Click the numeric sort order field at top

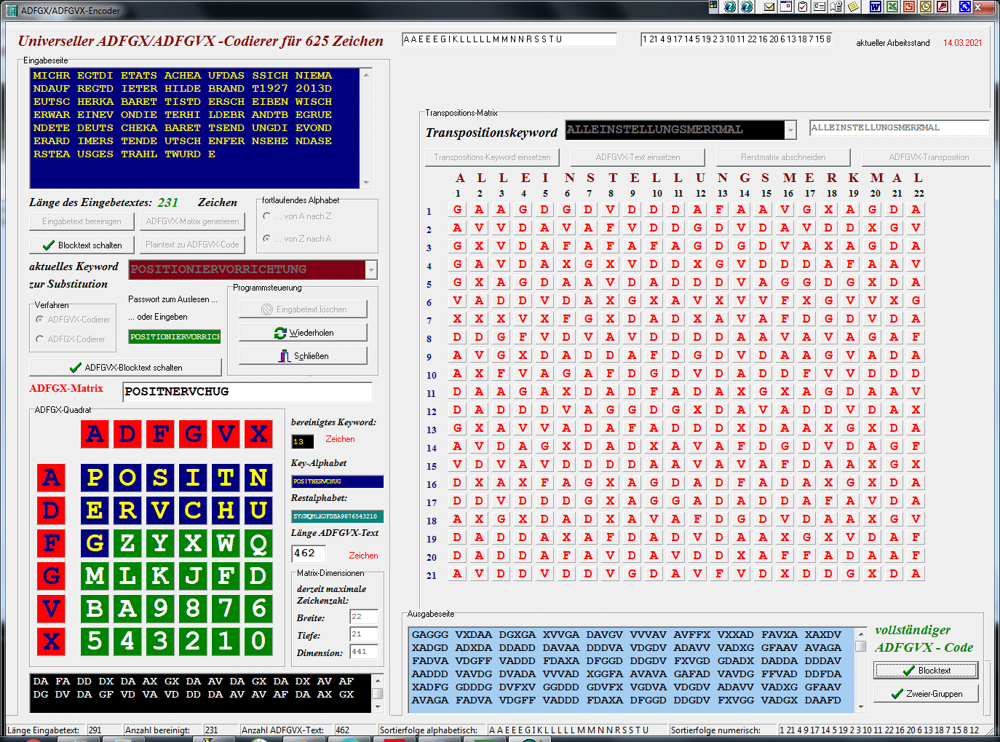pyautogui.click(x=737, y=39)
